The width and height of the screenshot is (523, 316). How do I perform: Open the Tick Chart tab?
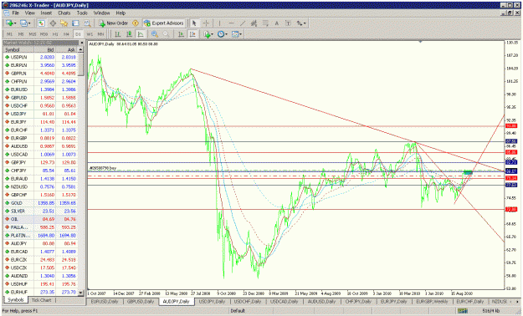point(41,300)
